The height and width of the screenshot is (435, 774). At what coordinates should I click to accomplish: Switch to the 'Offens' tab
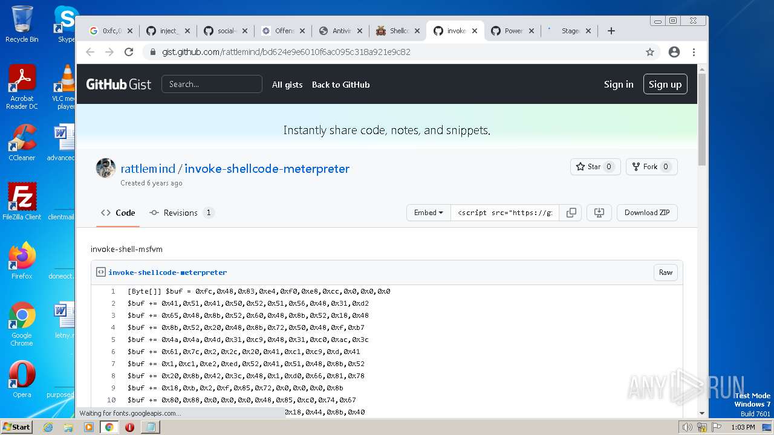click(x=283, y=31)
